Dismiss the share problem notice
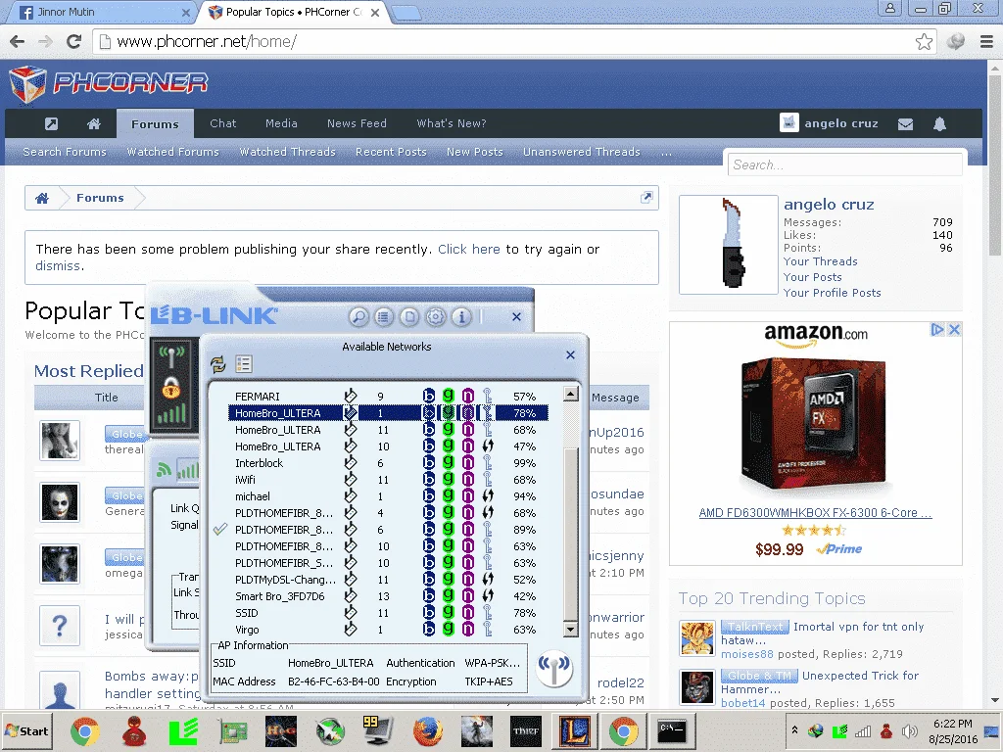 point(58,266)
